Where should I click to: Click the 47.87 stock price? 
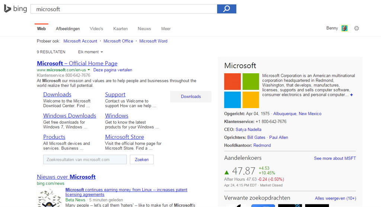(243, 171)
